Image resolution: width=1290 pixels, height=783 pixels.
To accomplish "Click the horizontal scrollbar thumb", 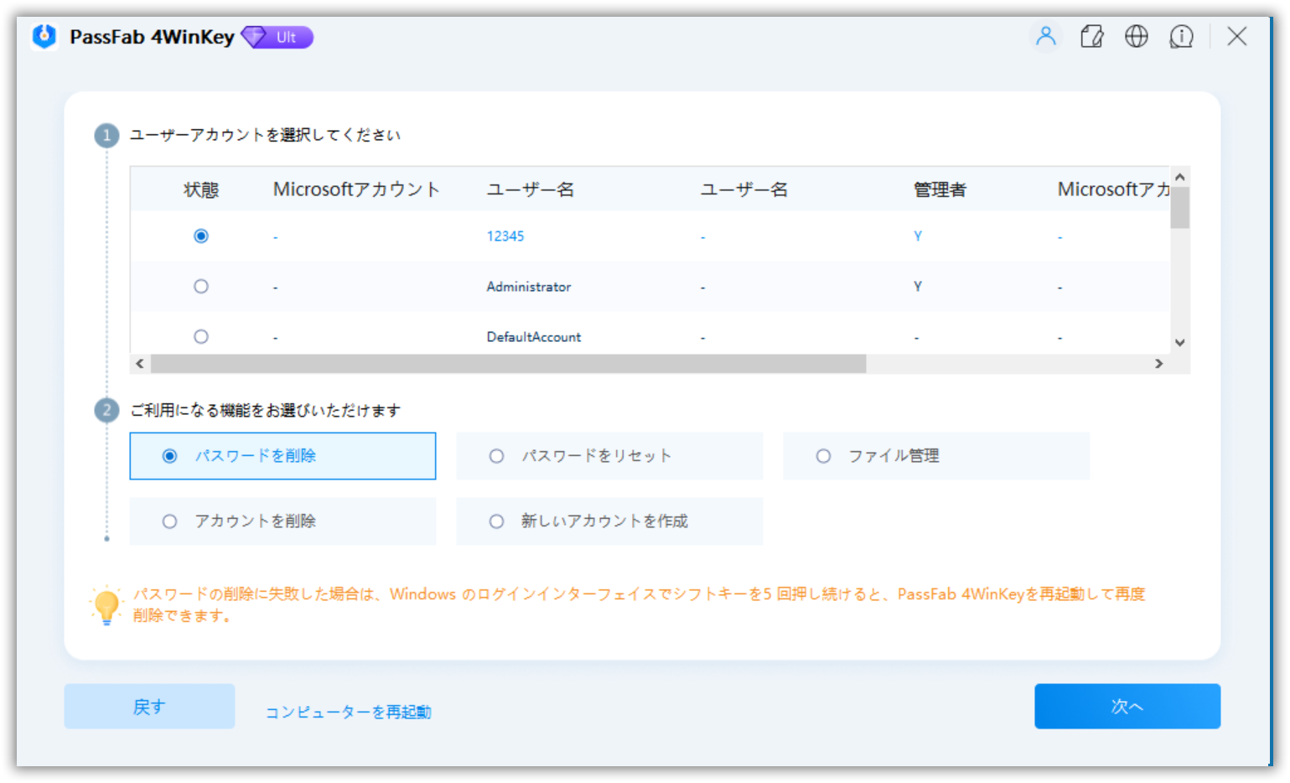I will (x=507, y=364).
